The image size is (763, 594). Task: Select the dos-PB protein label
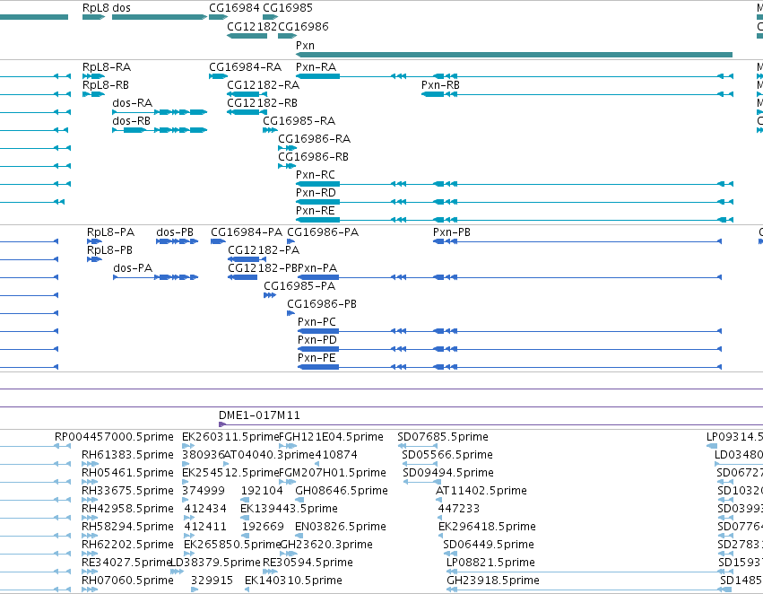point(175,231)
